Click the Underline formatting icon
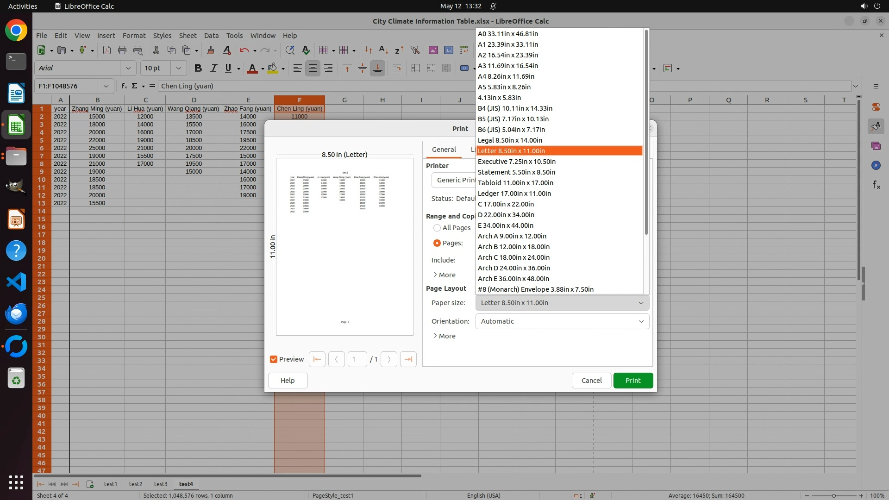Image resolution: width=889 pixels, height=500 pixels. pos(228,68)
